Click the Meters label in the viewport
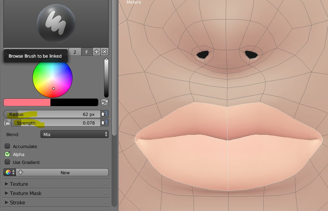 (134, 2)
